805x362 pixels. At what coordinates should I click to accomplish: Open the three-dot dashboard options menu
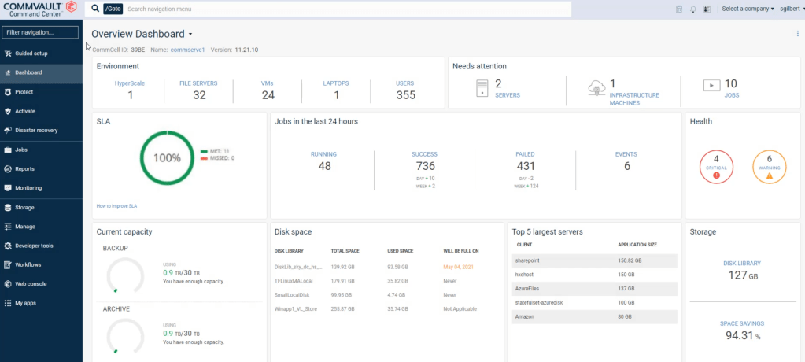[797, 34]
